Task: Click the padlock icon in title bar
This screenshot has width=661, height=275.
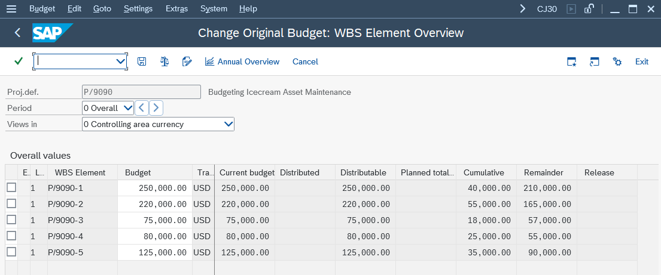Action: click(589, 9)
